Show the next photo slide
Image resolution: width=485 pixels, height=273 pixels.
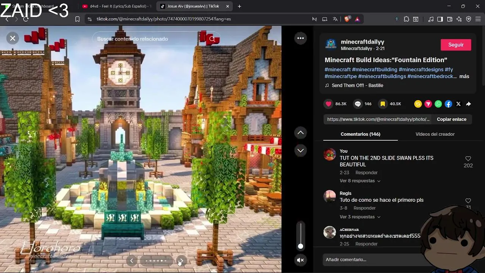click(x=181, y=261)
